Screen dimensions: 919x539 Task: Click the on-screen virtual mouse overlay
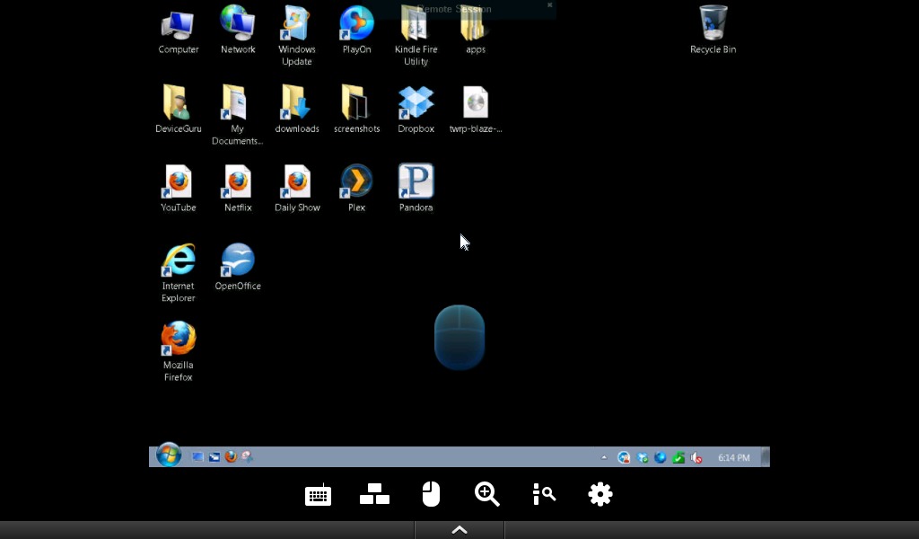point(459,337)
